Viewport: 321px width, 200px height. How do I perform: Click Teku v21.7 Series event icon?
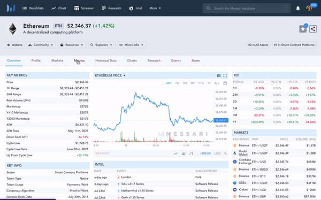(118, 184)
